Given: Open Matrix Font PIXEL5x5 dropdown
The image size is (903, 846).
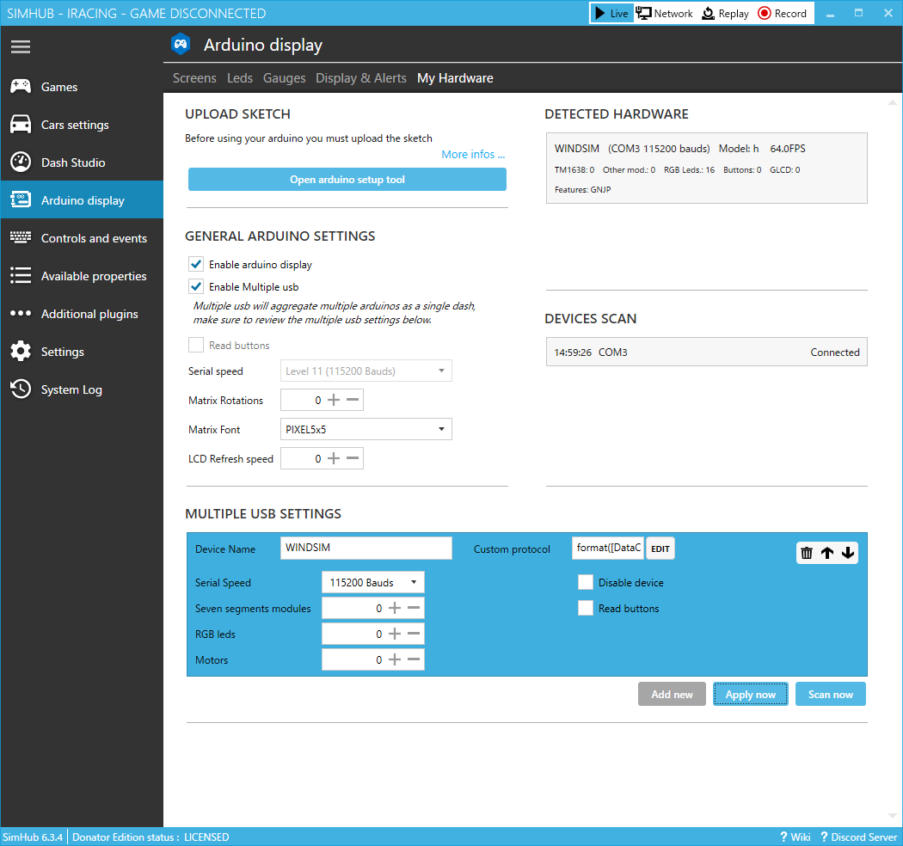Looking at the screenshot, I should pyautogui.click(x=366, y=429).
